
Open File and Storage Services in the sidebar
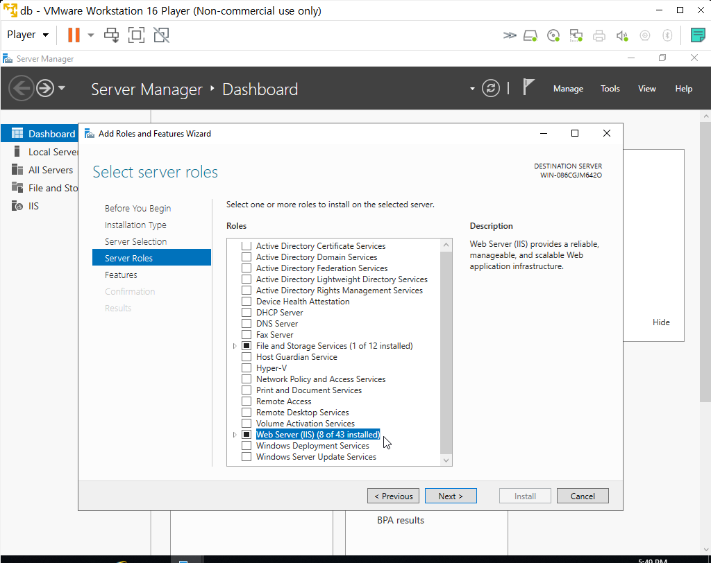tap(40, 188)
